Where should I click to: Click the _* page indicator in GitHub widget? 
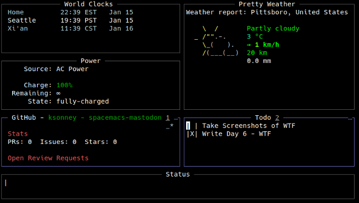(170, 126)
